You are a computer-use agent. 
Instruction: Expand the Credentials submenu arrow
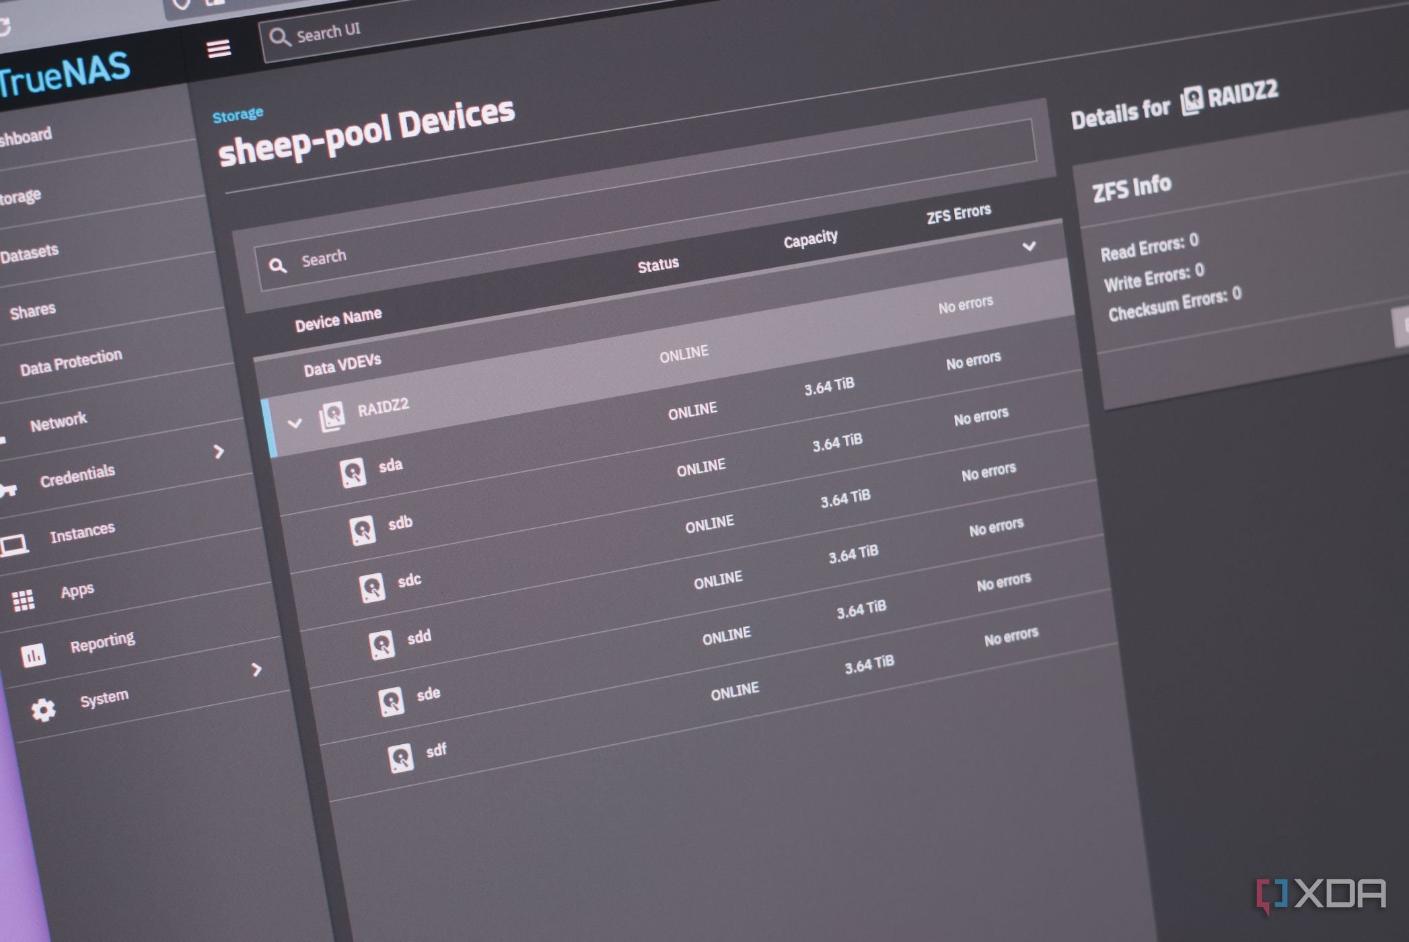[x=219, y=451]
